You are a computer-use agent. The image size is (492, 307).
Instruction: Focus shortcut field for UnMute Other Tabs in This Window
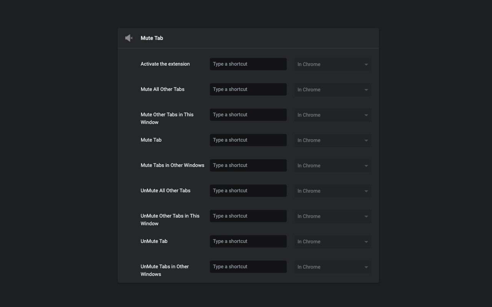[x=248, y=216]
